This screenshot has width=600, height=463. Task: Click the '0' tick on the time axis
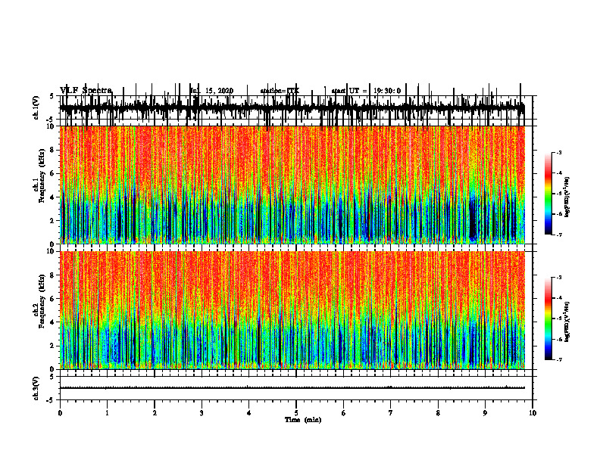click(x=60, y=413)
